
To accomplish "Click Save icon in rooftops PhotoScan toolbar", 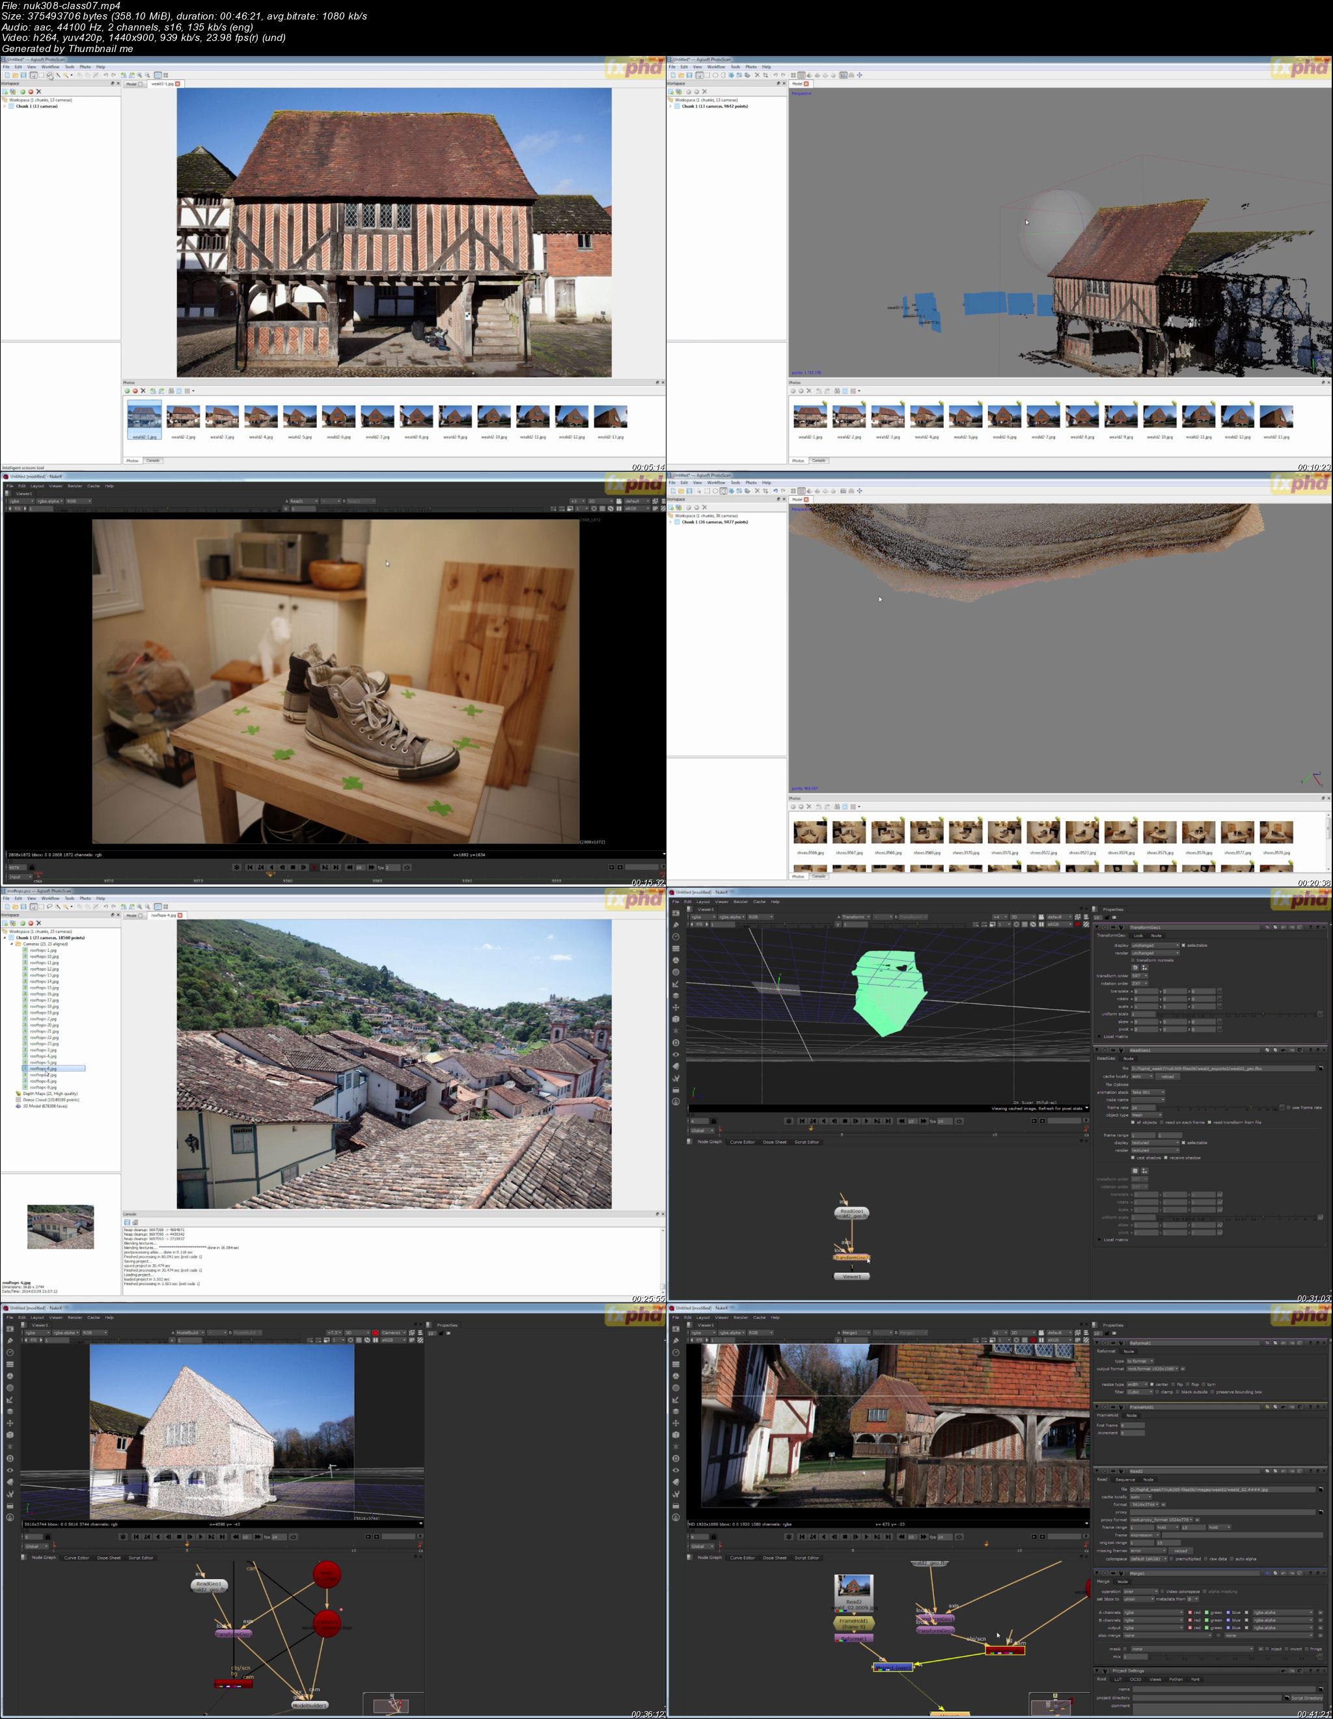I will point(23,908).
